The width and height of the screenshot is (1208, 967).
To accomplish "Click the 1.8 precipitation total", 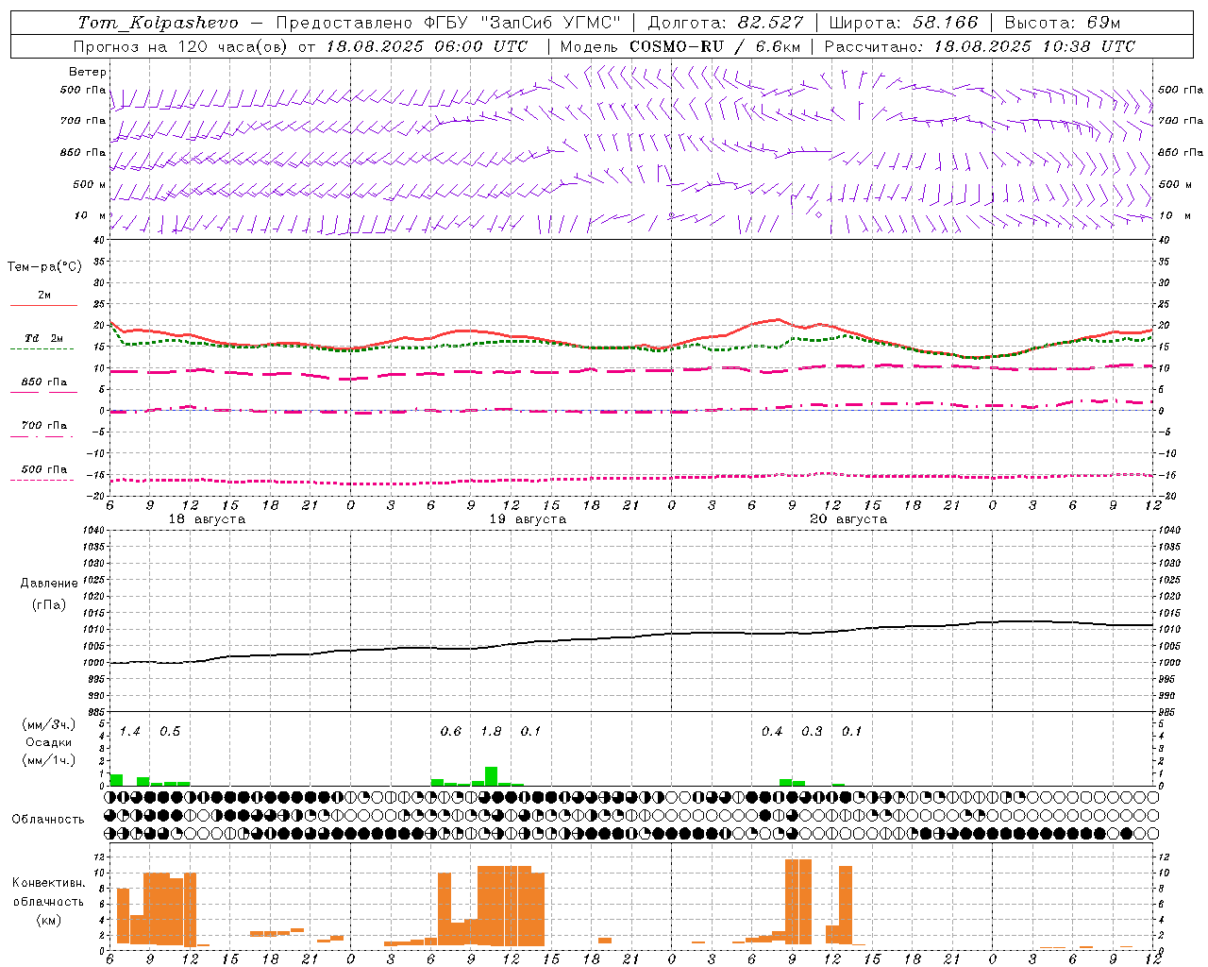I will [491, 732].
